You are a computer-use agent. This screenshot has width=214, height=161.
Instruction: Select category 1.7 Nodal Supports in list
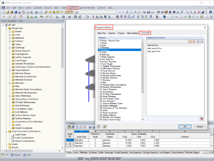click(120, 57)
